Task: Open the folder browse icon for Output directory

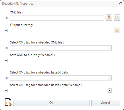Action: [117, 30]
